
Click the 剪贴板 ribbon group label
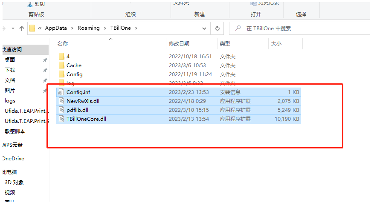click(36, 14)
